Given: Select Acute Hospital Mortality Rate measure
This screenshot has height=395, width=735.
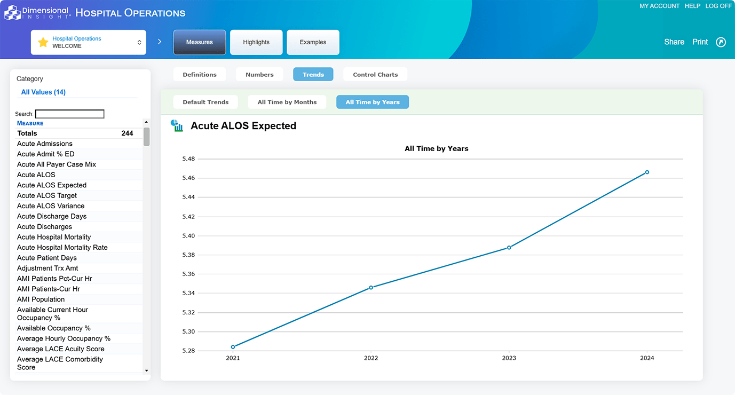Looking at the screenshot, I should pos(62,248).
